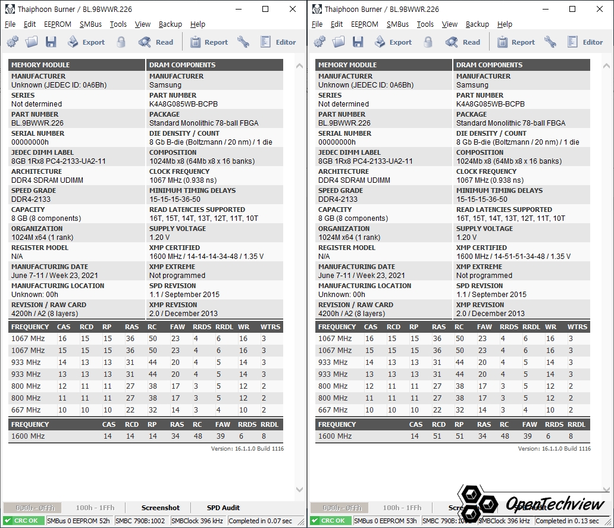The image size is (614, 528).
Task: Click Screenshot button in left window
Action: tap(161, 508)
